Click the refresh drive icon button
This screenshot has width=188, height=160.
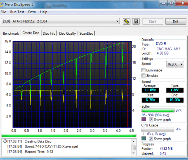pyautogui.click(x=127, y=21)
